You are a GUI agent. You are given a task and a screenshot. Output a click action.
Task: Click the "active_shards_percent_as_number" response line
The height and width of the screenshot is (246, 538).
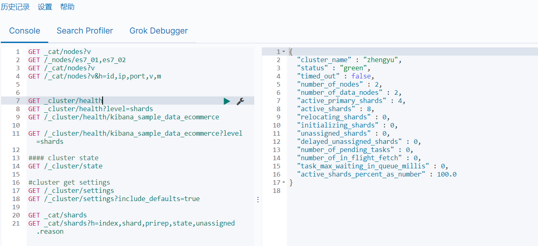click(377, 174)
